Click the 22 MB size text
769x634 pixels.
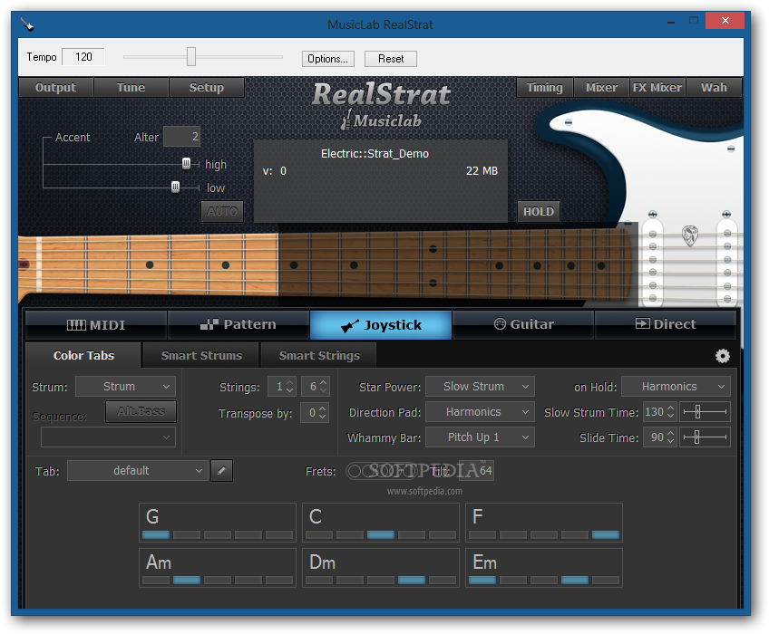[482, 171]
